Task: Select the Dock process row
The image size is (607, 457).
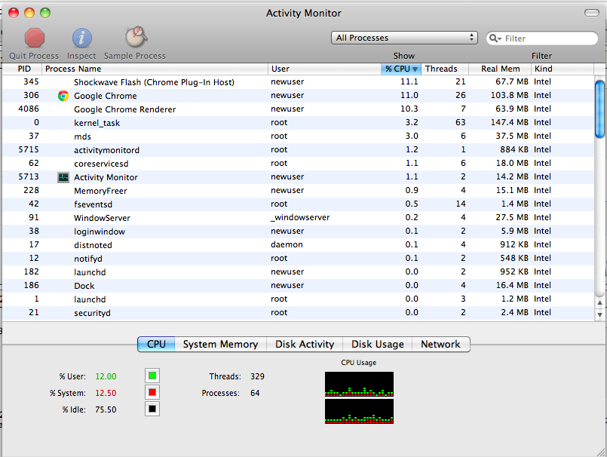Action: pos(298,285)
